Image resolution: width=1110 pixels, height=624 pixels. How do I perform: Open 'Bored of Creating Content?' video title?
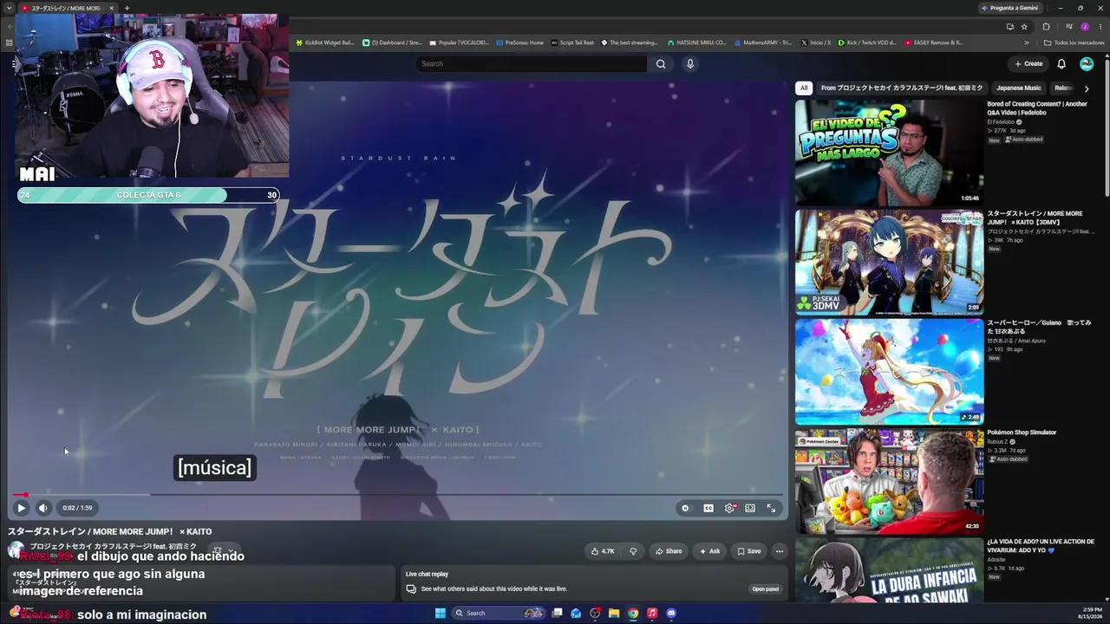(1037, 108)
